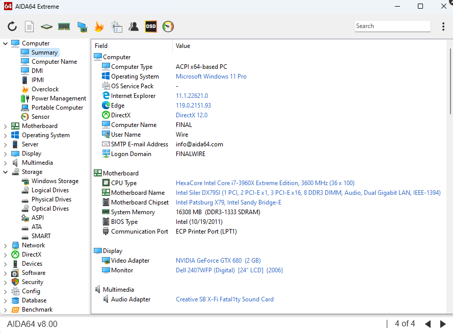Click the memory module toolbar icon
Image resolution: width=453 pixels, height=332 pixels.
[64, 27]
